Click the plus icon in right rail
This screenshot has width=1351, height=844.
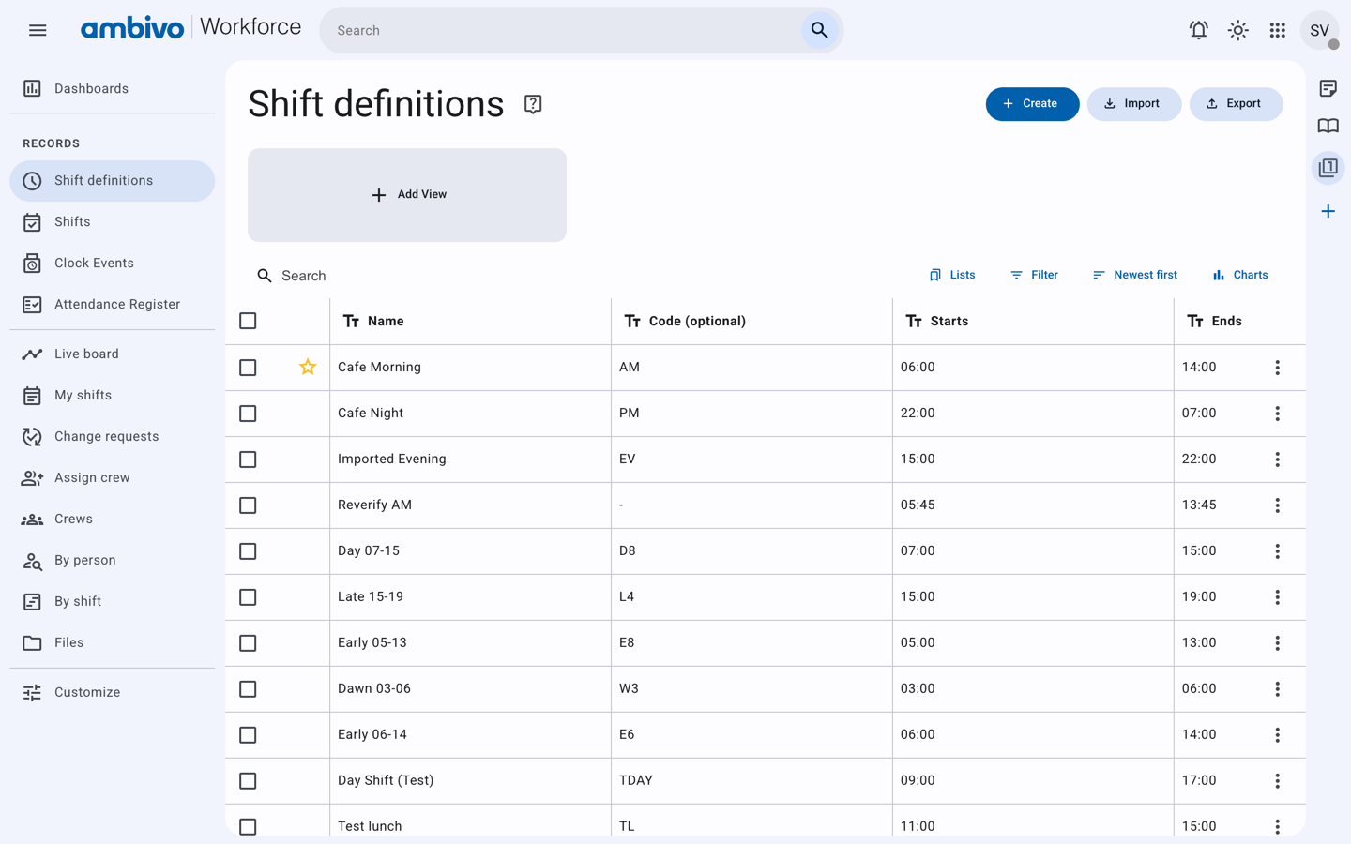[x=1328, y=211]
